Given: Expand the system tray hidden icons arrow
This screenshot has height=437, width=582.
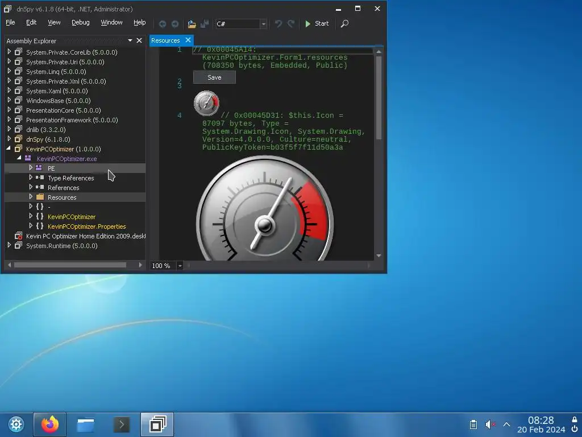Looking at the screenshot, I should [x=506, y=424].
